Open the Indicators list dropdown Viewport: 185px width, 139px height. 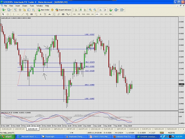[x=111, y=10]
